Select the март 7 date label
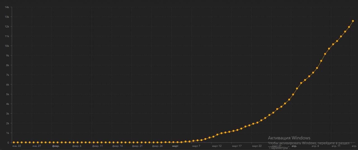 pos(196,146)
